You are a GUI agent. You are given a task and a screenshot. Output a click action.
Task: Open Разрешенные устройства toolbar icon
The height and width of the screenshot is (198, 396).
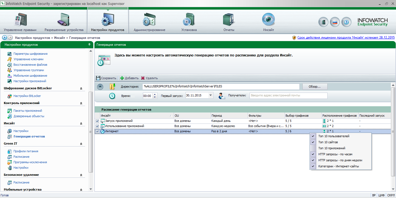64,20
